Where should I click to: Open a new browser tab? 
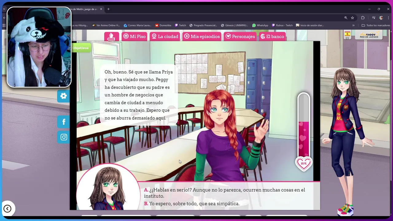pyautogui.click(x=108, y=9)
